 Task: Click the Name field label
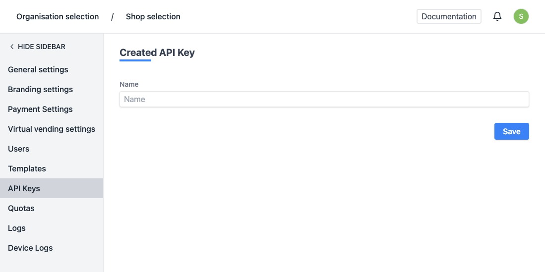point(129,84)
